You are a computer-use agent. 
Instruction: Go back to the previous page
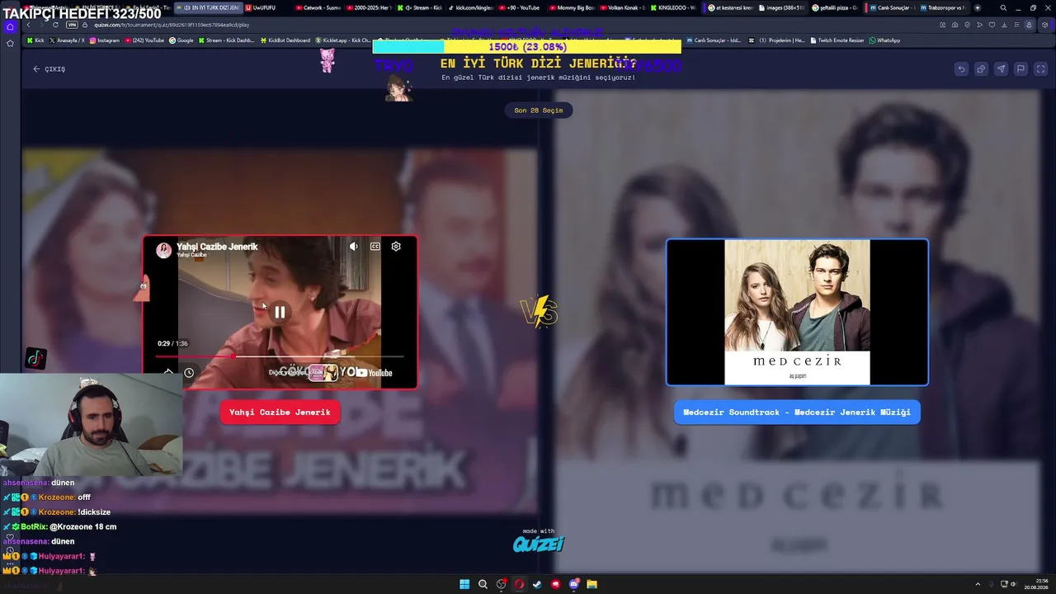28,25
